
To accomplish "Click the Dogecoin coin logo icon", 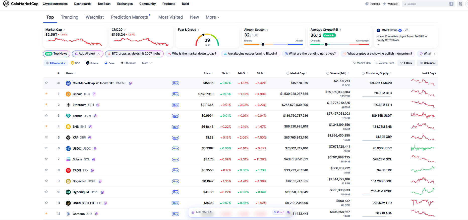I will pos(68,181).
